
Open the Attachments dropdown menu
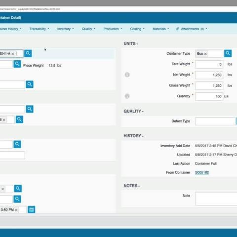(x=194, y=29)
